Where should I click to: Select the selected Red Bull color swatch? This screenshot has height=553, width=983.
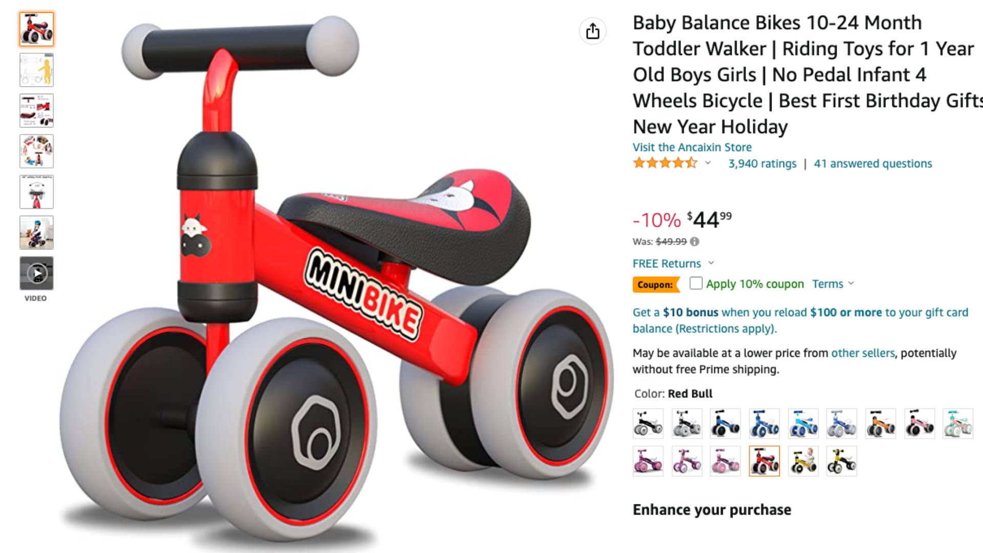tap(764, 461)
